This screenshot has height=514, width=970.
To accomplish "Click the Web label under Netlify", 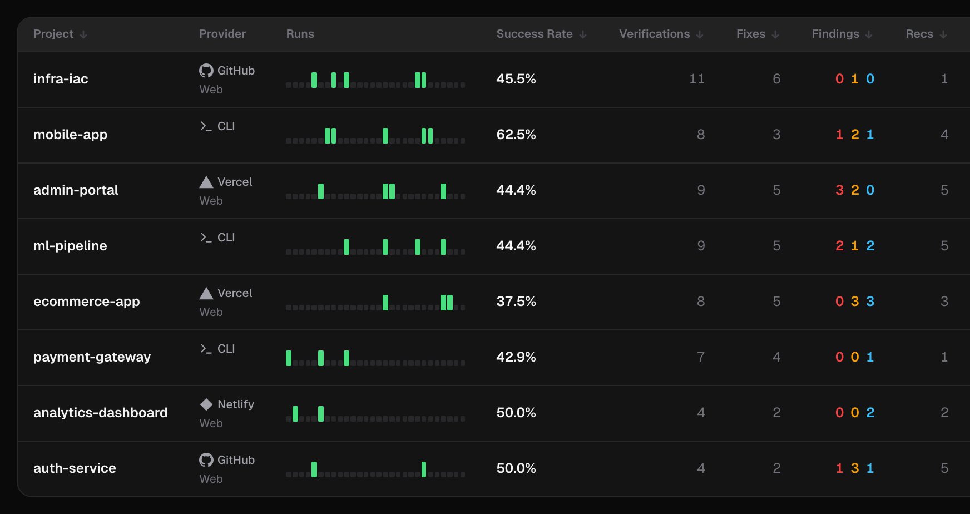I will [211, 423].
